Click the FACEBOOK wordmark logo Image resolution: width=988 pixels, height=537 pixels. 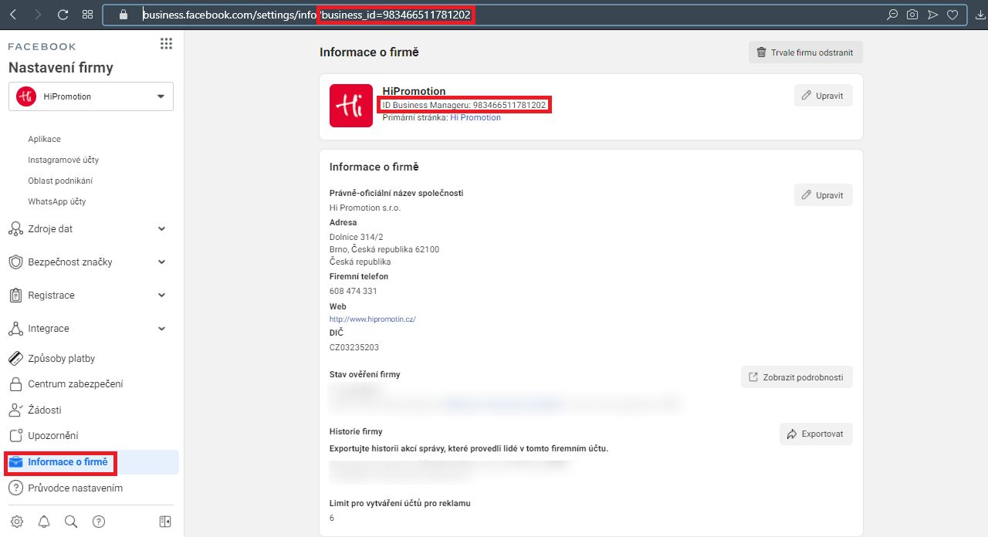pos(42,46)
